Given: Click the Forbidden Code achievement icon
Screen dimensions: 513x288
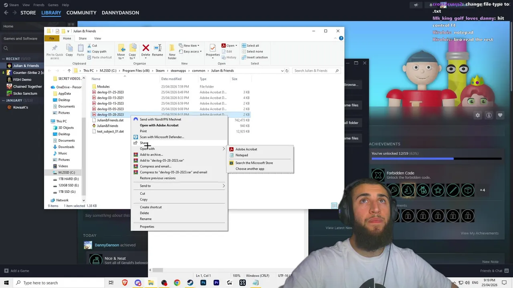Looking at the screenshot, I should point(378,175).
